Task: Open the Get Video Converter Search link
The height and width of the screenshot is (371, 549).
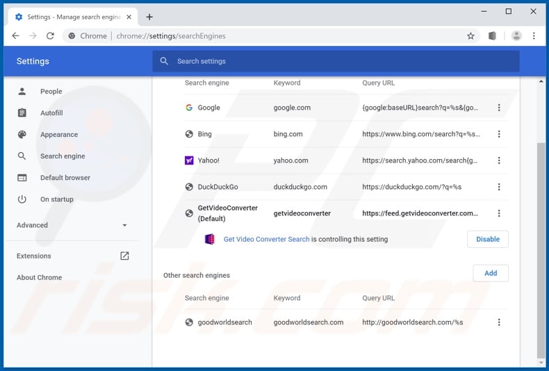Action: (266, 239)
